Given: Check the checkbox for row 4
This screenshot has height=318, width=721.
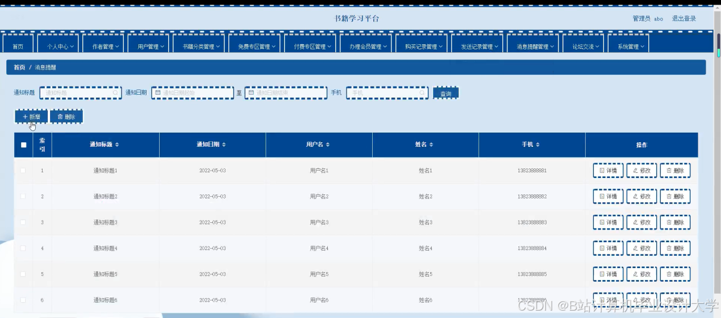Looking at the screenshot, I should [x=23, y=248].
